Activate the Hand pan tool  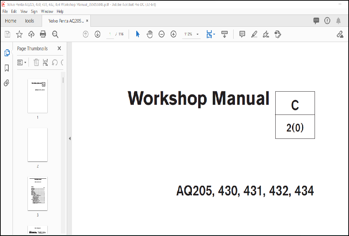149,34
